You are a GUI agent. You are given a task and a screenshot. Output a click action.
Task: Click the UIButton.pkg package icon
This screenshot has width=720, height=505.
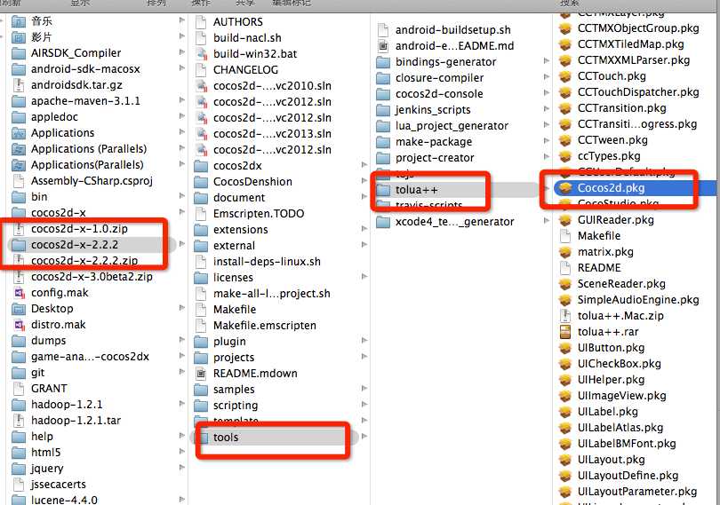565,348
